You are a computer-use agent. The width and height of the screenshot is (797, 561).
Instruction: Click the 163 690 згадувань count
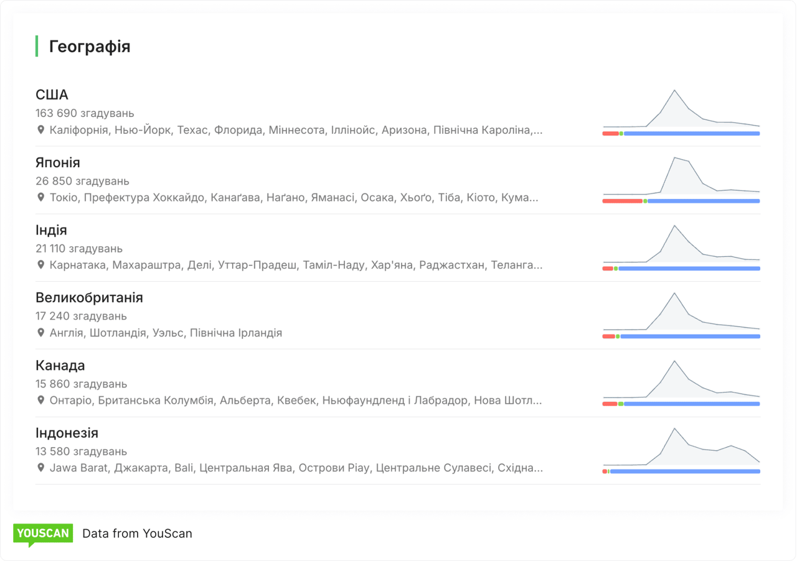[x=85, y=113]
